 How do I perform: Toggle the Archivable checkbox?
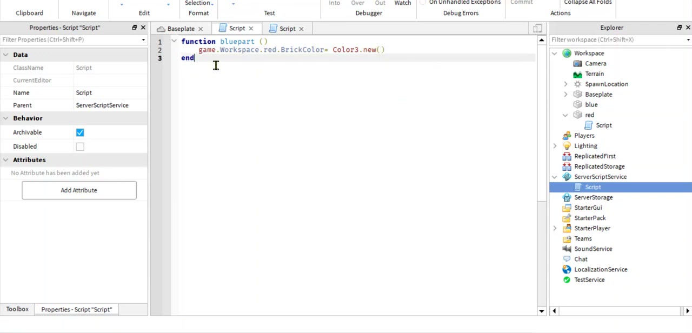coord(80,132)
